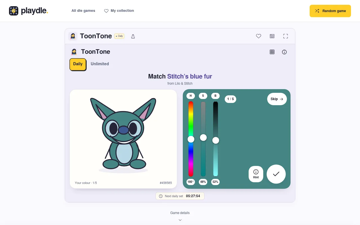Expand Game details chevron
Image resolution: width=360 pixels, height=225 pixels.
[x=180, y=220]
